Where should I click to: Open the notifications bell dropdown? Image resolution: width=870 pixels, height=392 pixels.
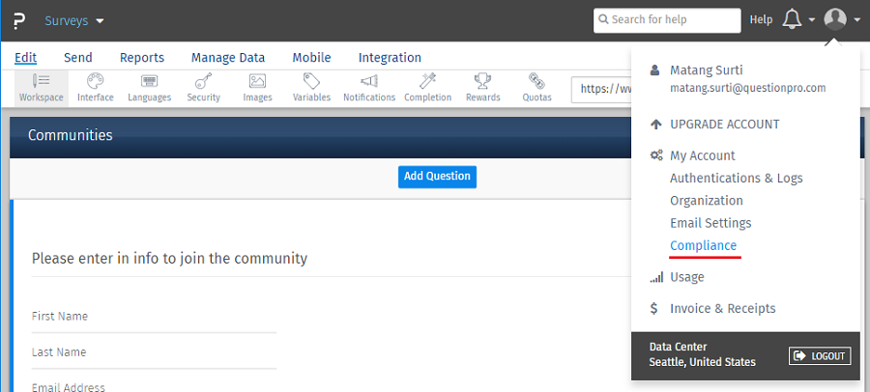tap(797, 19)
